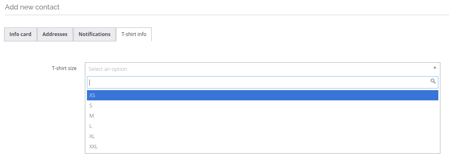Collapse the T-shirt size dropdown arrow
Viewport: 449px width, 161px height.
pyautogui.click(x=435, y=68)
